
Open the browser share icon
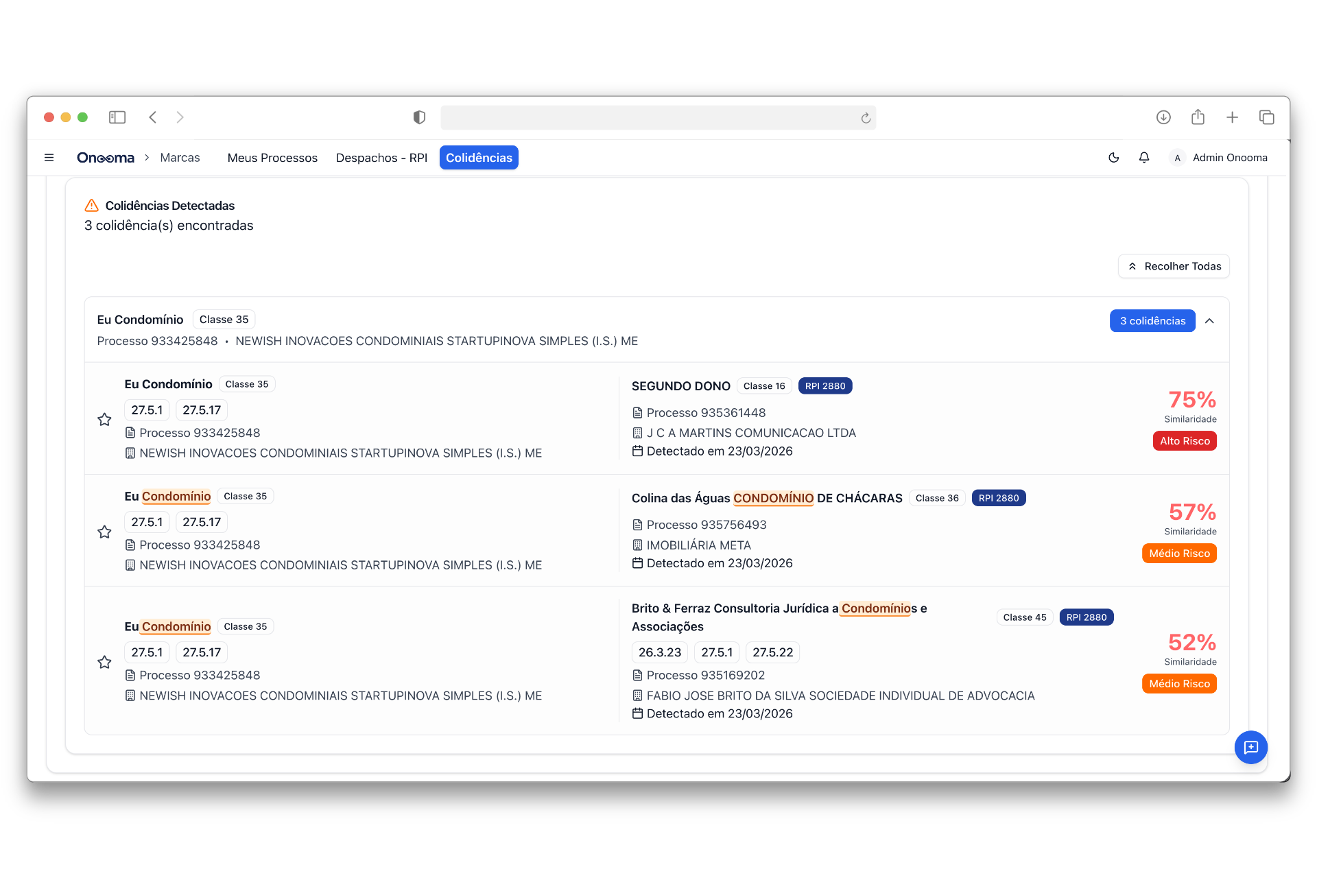tap(1198, 117)
